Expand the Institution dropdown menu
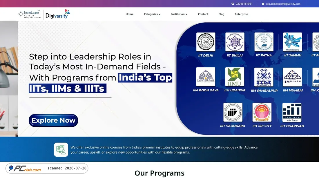 [x=179, y=14]
